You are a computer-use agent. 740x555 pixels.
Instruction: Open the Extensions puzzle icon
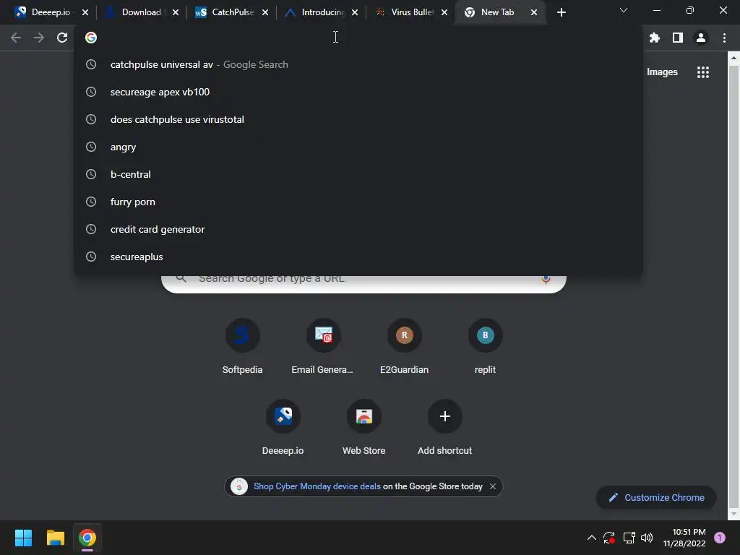tap(654, 38)
